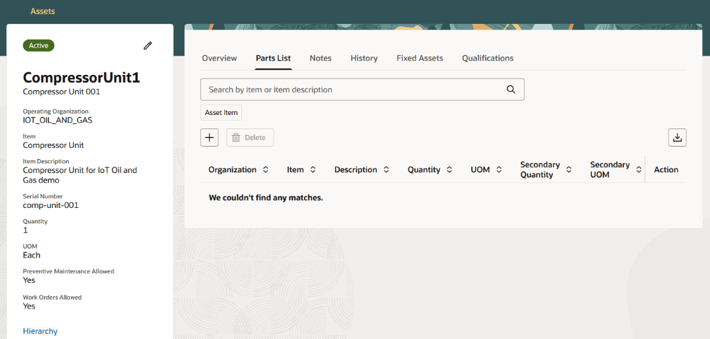Click the Asset Item filter chip
The height and width of the screenshot is (339, 710).
coord(221,112)
